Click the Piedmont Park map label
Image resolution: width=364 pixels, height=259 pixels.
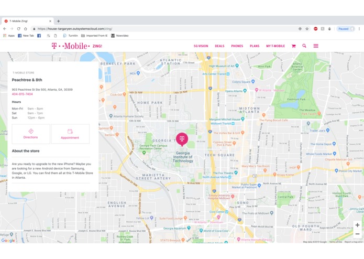pyautogui.click(x=296, y=99)
